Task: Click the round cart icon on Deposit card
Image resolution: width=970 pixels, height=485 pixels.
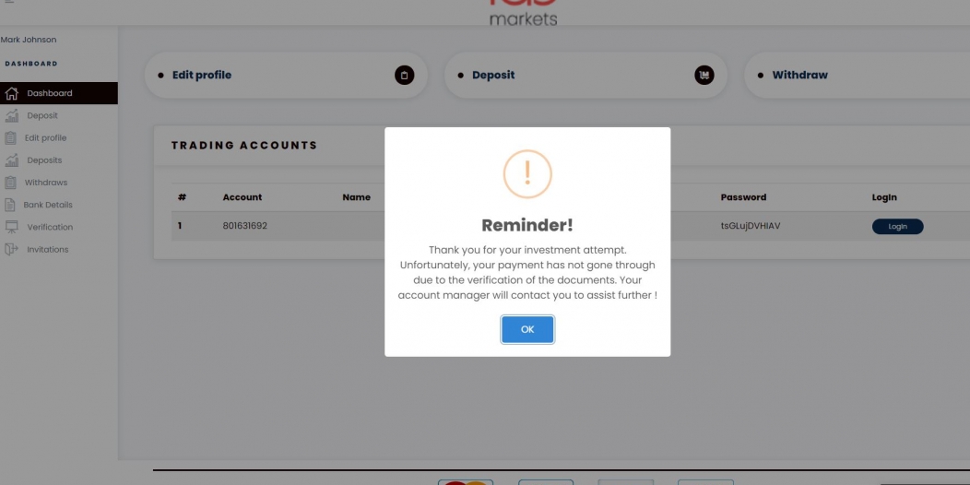Action: click(704, 76)
